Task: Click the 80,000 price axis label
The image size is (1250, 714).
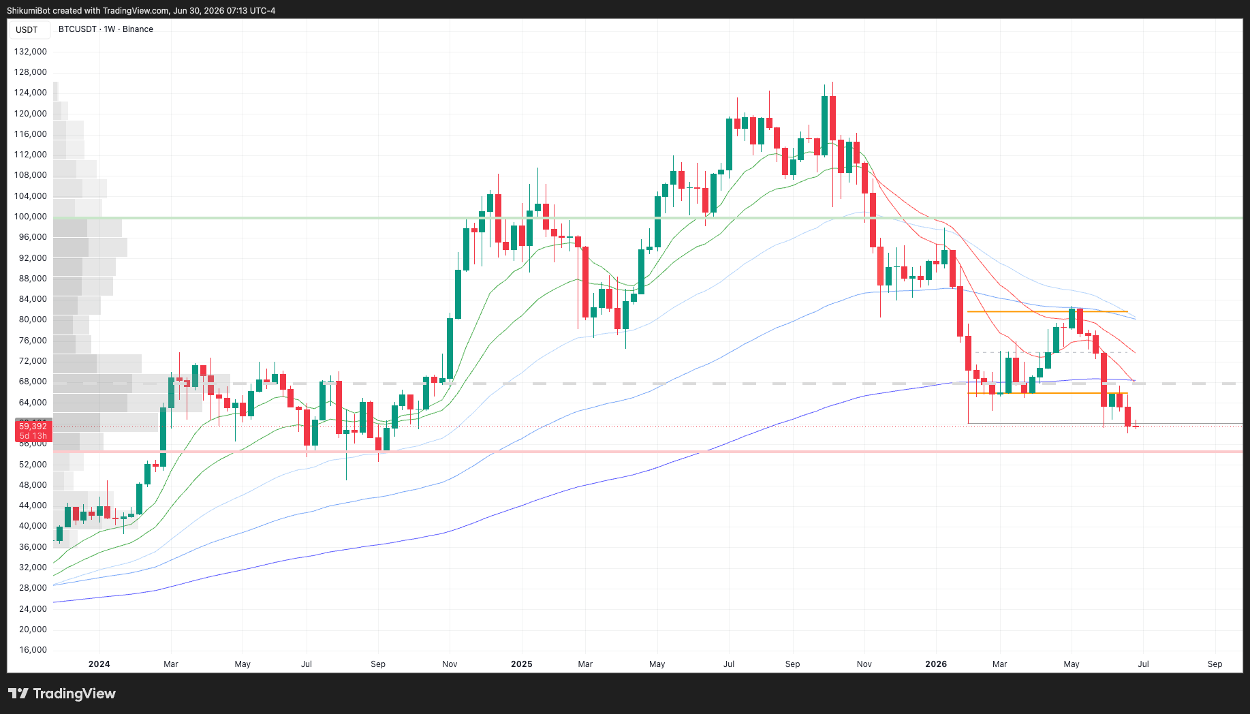Action: tap(33, 320)
